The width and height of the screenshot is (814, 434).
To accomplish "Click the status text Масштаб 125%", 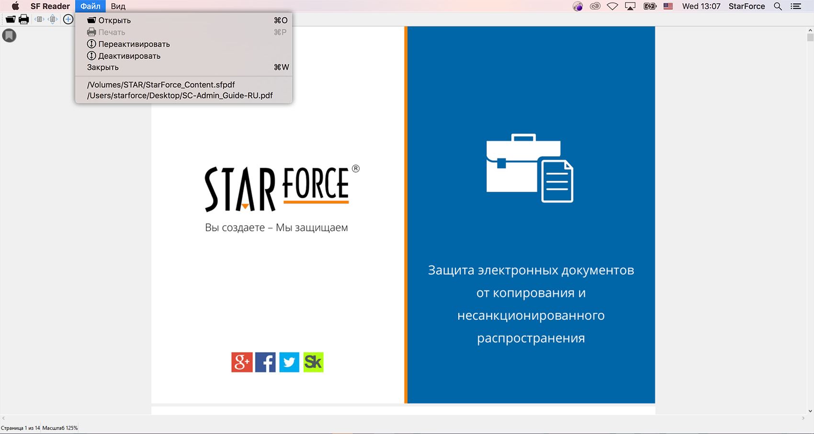I will (60, 428).
